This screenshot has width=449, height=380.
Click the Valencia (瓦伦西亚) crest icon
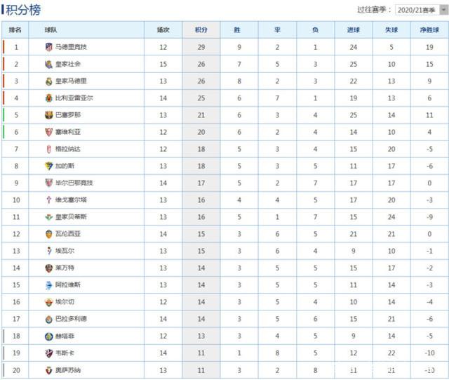click(49, 234)
